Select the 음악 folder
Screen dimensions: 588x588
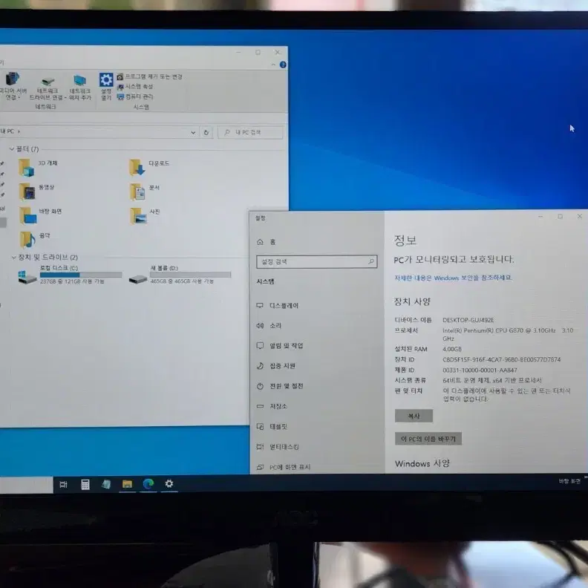34,239
